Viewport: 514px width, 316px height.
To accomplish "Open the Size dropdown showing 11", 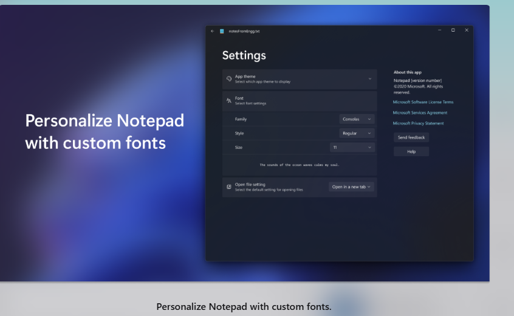I will click(352, 147).
